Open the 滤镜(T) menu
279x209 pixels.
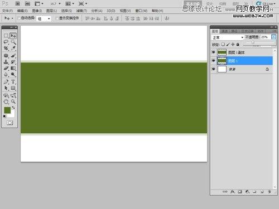click(x=81, y=11)
